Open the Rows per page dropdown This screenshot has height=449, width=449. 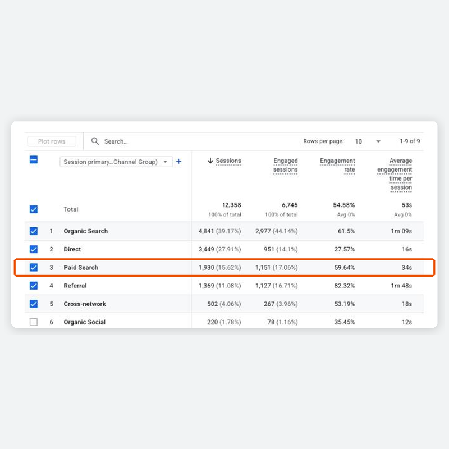pyautogui.click(x=368, y=141)
